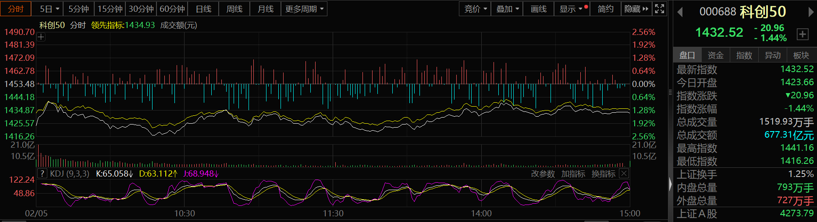Image resolution: width=817 pixels, height=222 pixels.
Task: Click the 11:30 marker on the time axis
Action: (333, 213)
